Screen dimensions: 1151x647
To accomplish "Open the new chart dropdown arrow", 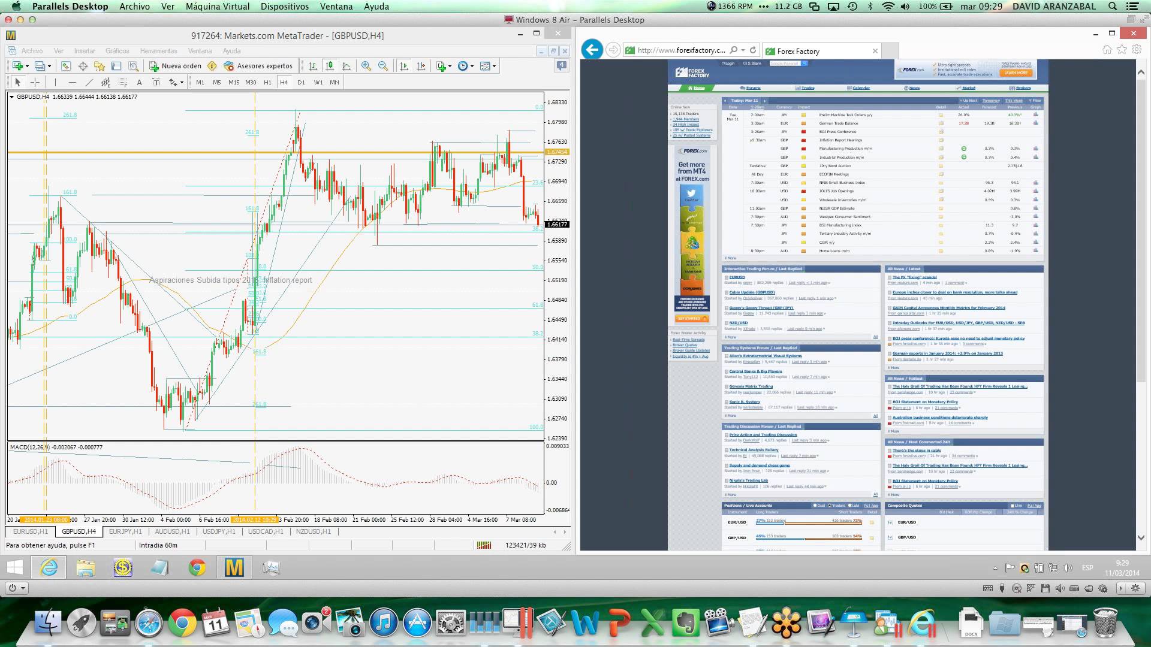I will [x=27, y=66].
